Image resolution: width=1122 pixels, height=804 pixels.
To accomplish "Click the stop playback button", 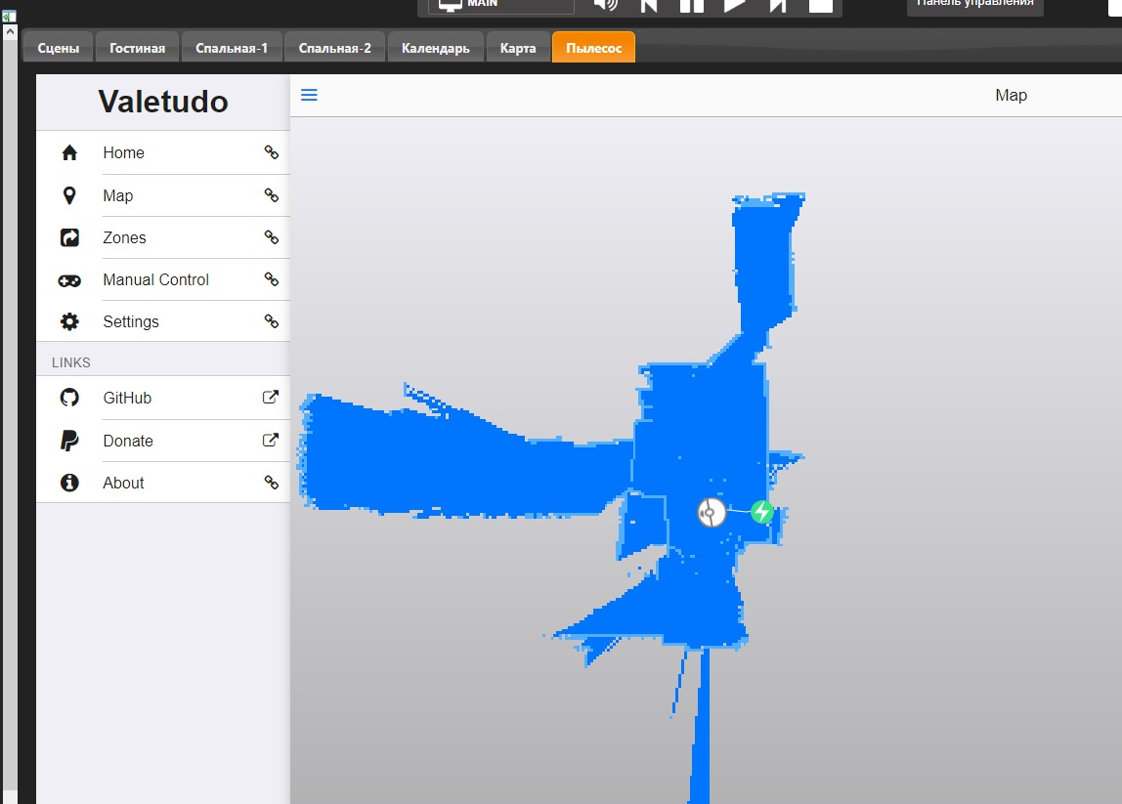I will click(x=821, y=5).
